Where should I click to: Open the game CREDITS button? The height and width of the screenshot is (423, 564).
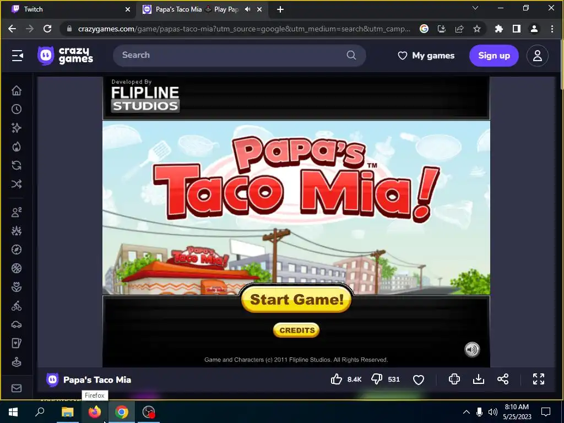(x=296, y=330)
